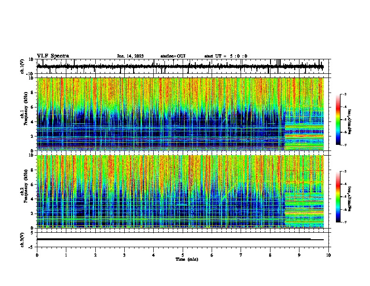Image resolution: width=370 pixels, height=286 pixels.
Task: Click time axis tick label "2"
Action: [95, 255]
